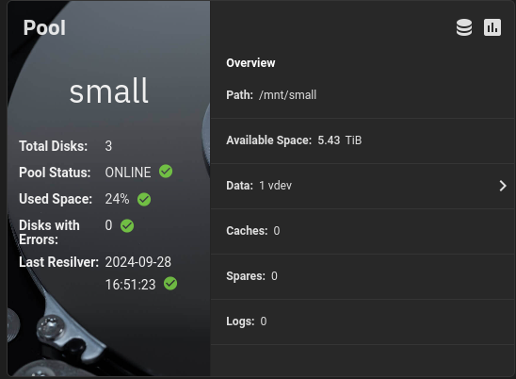
Task: Click the check icon after Last Resilver time
Action: (x=170, y=284)
